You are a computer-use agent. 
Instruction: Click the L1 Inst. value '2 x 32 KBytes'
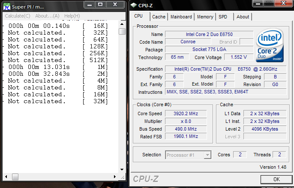(x=265, y=121)
